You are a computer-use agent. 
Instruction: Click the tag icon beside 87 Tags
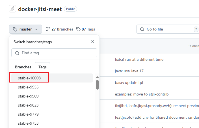(x=78, y=29)
